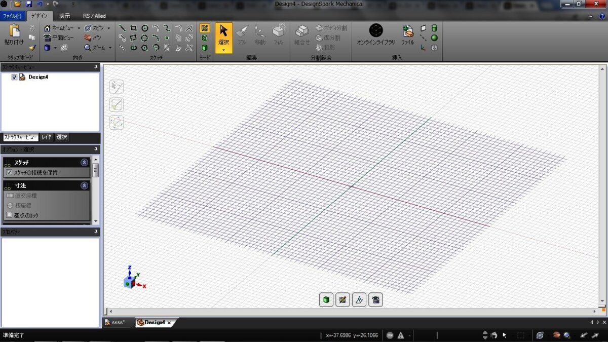Insert a file via ファイル icon

(x=408, y=34)
